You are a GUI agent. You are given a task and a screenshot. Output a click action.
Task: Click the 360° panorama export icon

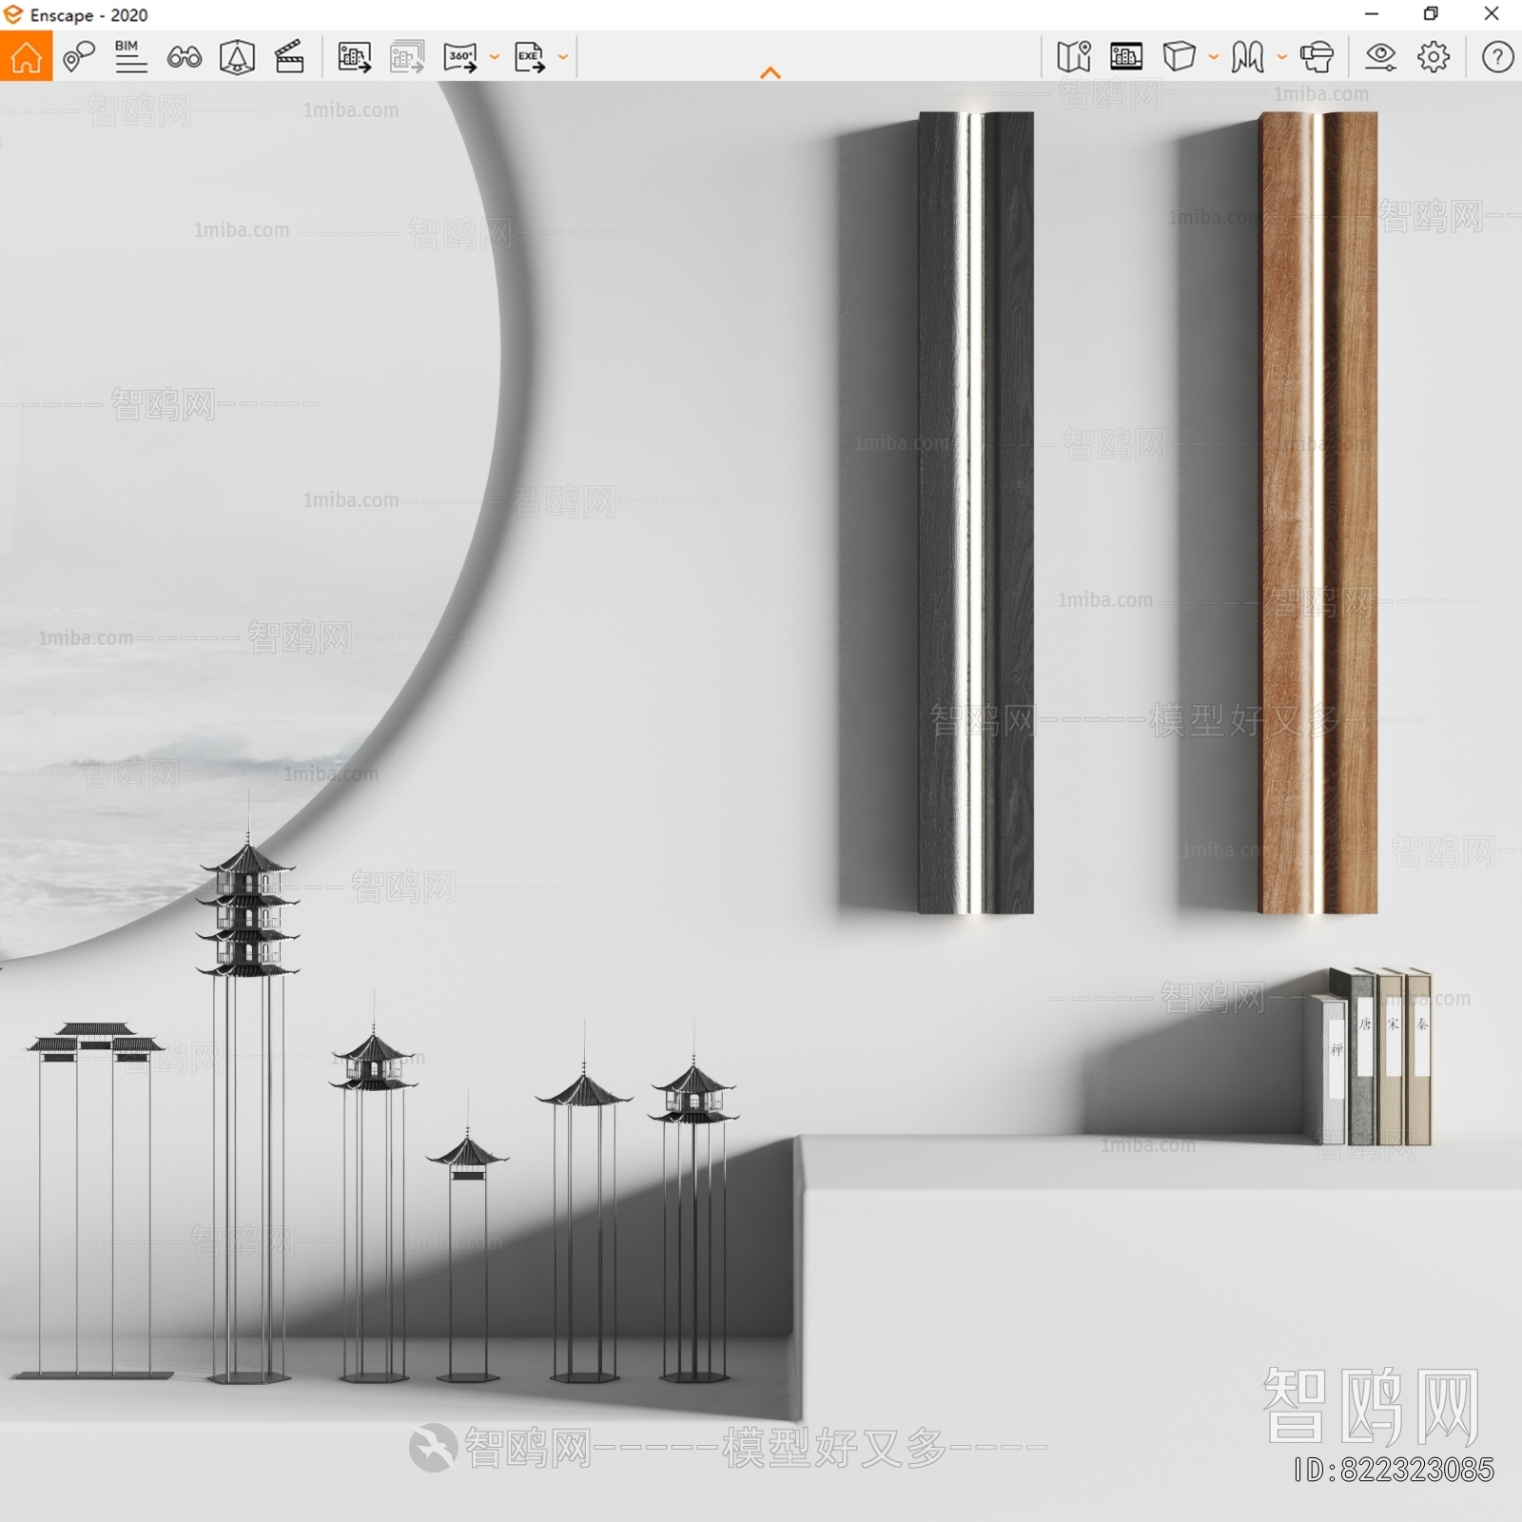click(460, 57)
